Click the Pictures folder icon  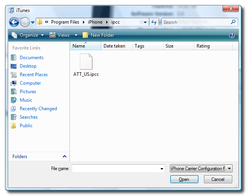pyautogui.click(x=14, y=92)
